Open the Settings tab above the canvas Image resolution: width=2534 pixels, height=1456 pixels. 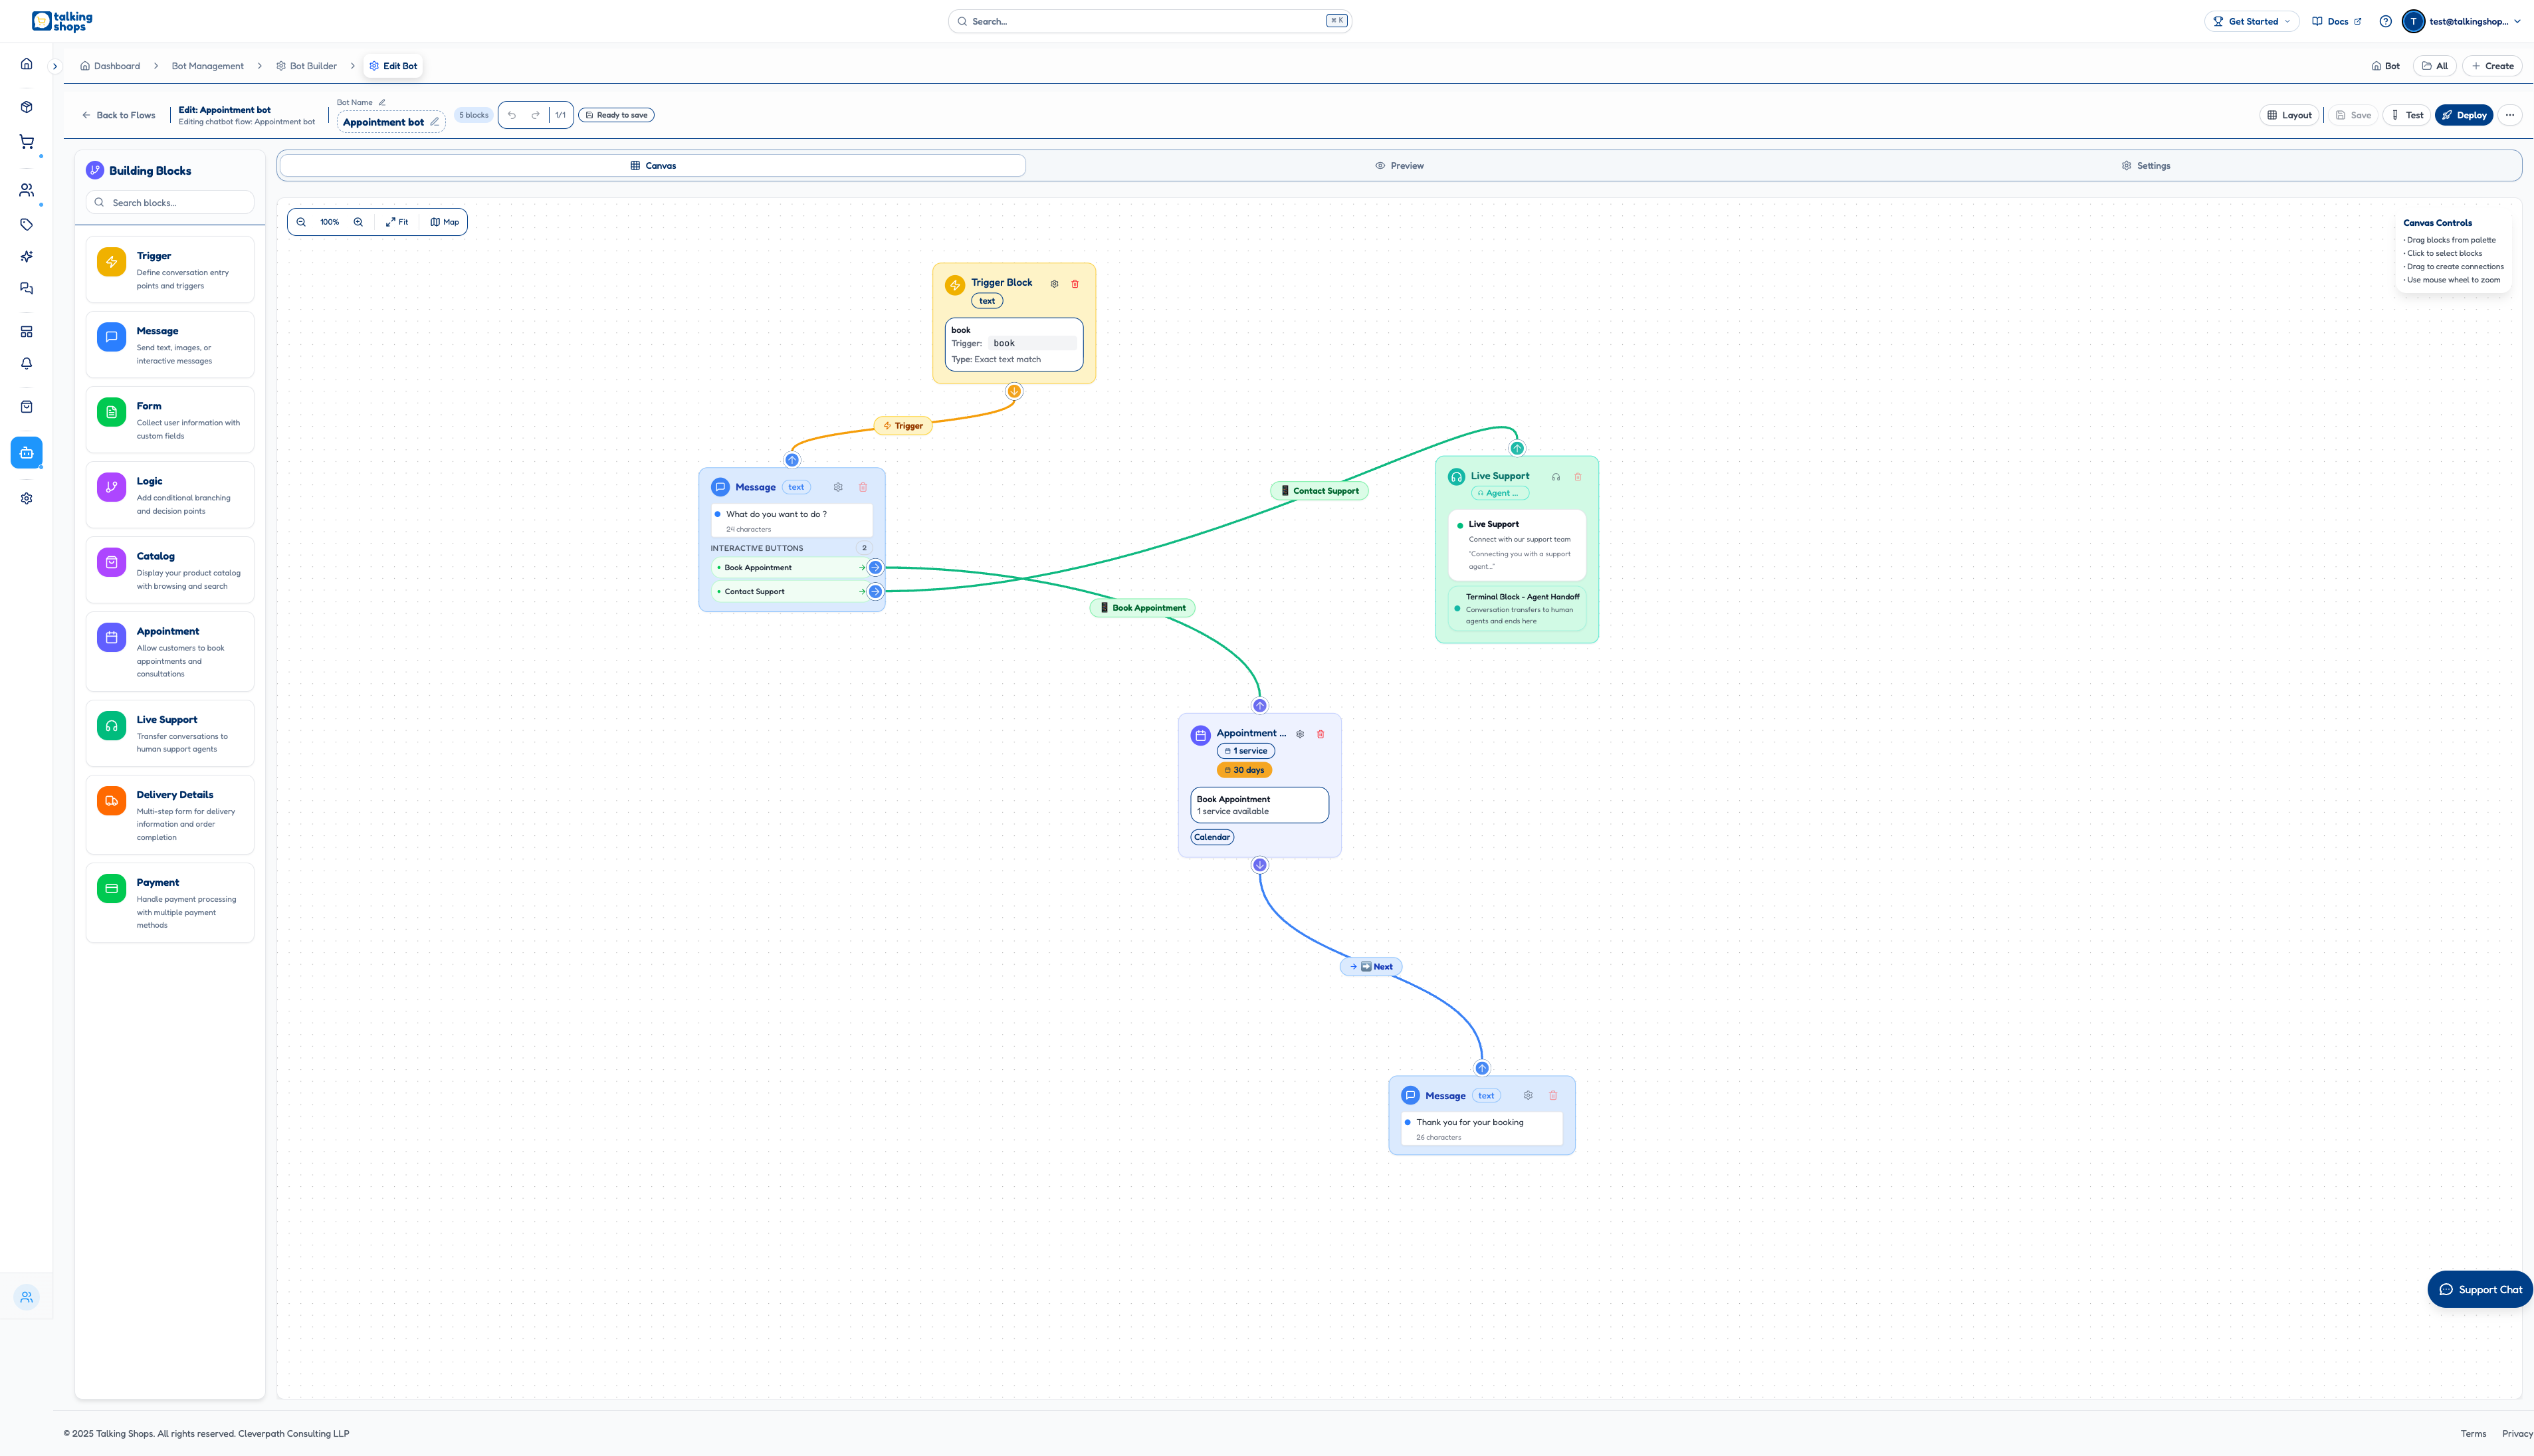(2146, 165)
